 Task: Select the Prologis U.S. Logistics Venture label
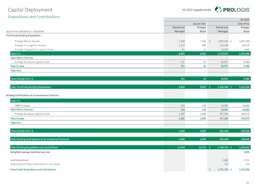tap(30, 45)
